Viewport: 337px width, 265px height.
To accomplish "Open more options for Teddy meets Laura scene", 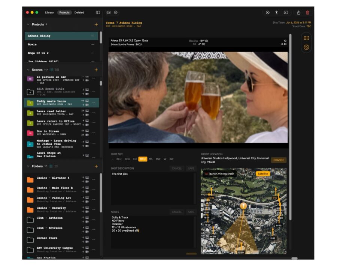I will [94, 103].
